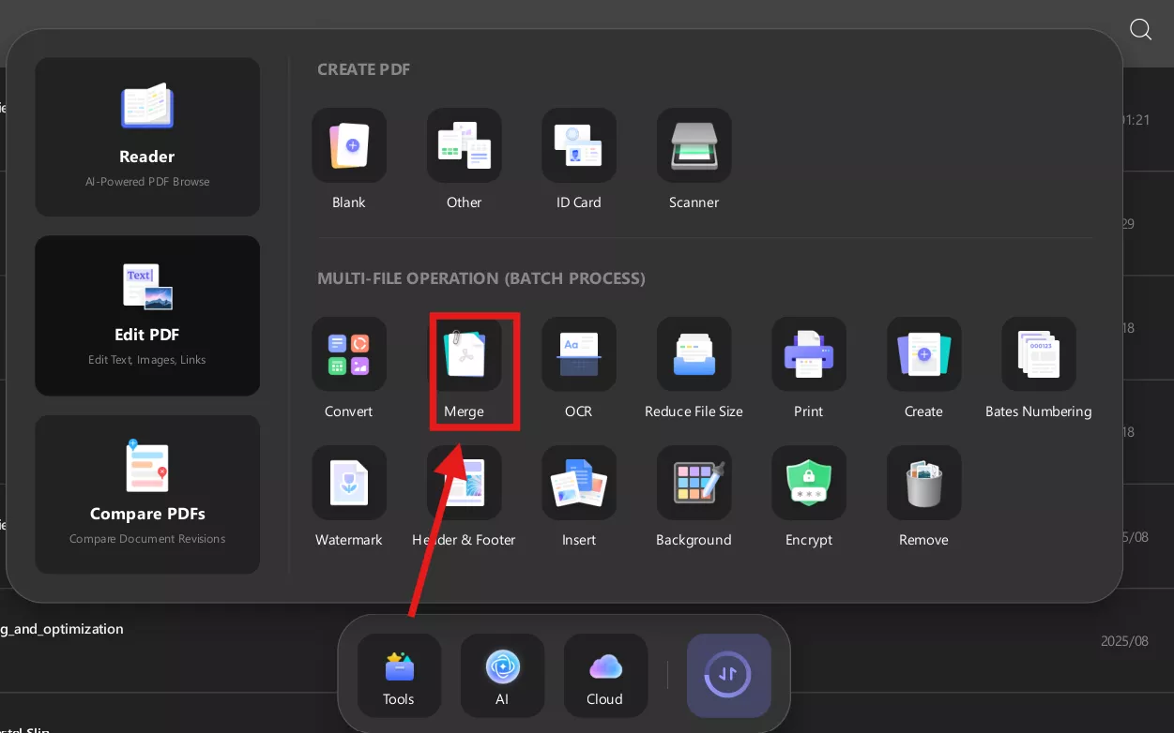Image resolution: width=1174 pixels, height=733 pixels.
Task: Switch to the Cloud section
Action: tap(605, 675)
